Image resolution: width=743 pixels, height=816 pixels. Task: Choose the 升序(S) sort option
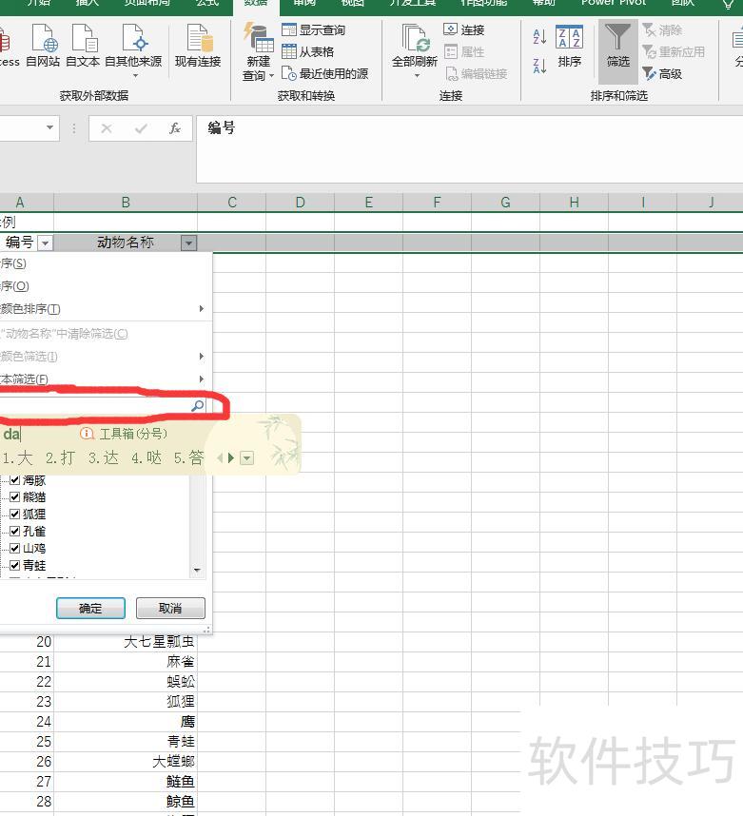[x=104, y=263]
